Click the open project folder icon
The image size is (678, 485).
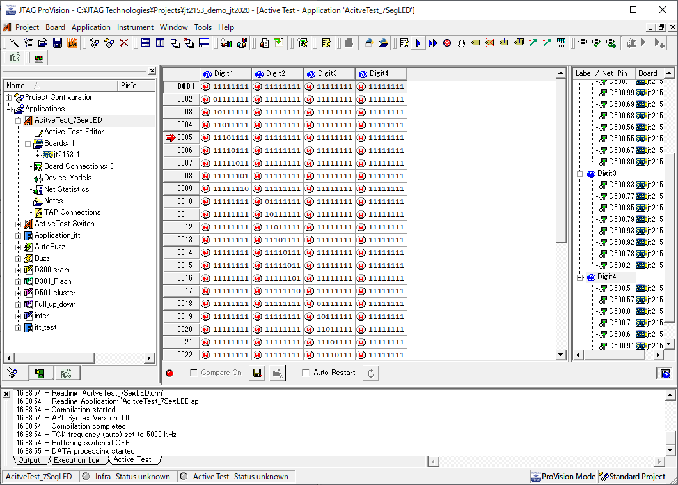pos(43,43)
